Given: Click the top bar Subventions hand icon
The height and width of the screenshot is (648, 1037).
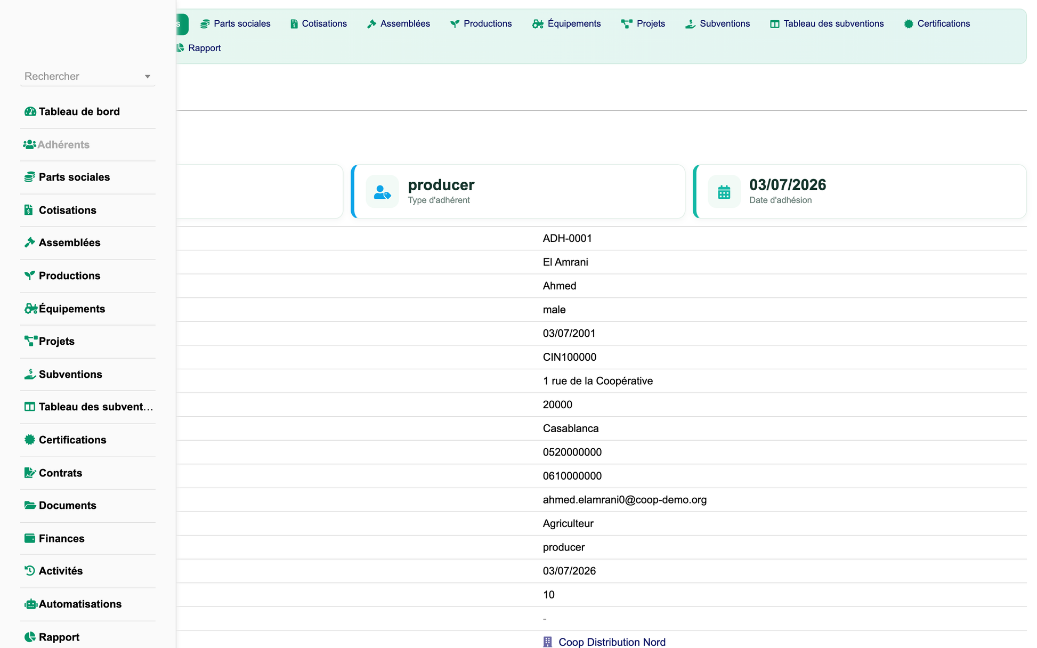Looking at the screenshot, I should click(x=690, y=24).
